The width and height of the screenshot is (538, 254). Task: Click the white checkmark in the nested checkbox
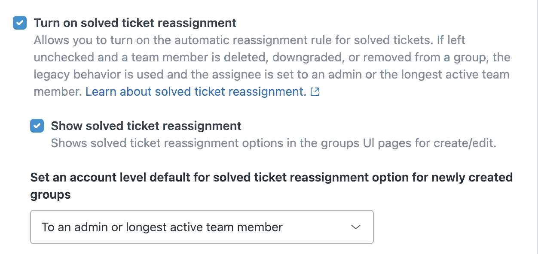click(37, 126)
